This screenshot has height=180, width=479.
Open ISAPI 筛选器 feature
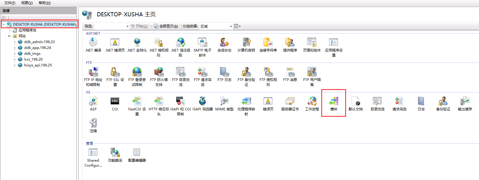(x=203, y=104)
